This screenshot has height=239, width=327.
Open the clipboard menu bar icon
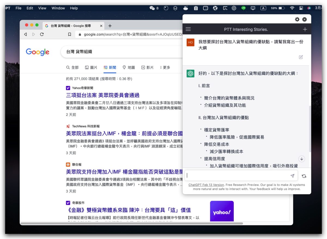[196, 8]
